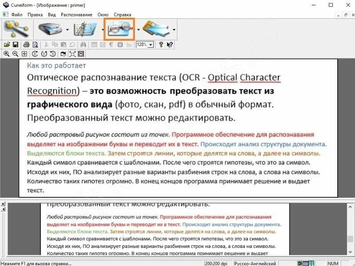Screen dimensions: 355x266
Task: Open the Файл menu
Action: (17, 15)
